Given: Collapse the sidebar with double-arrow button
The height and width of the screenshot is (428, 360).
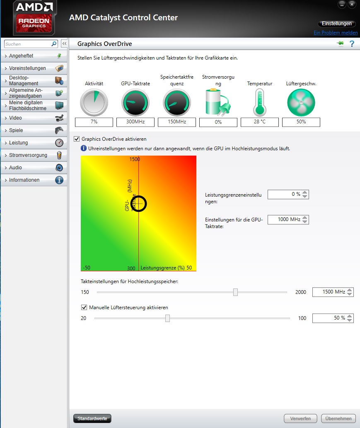Looking at the screenshot, I should click(x=64, y=44).
